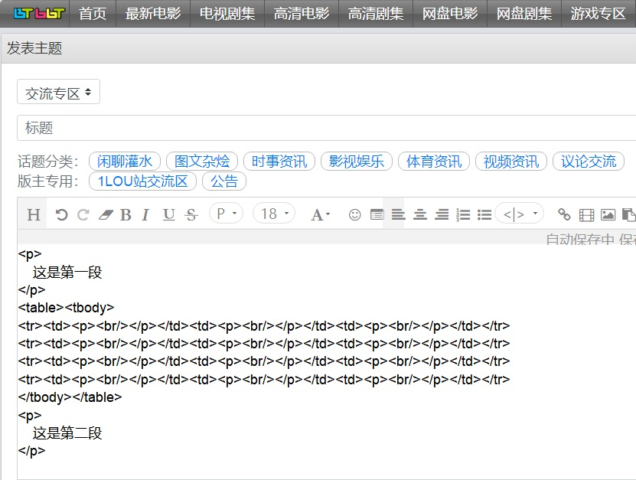Open the font color A dropdown
This screenshot has height=480, width=636.
click(321, 214)
